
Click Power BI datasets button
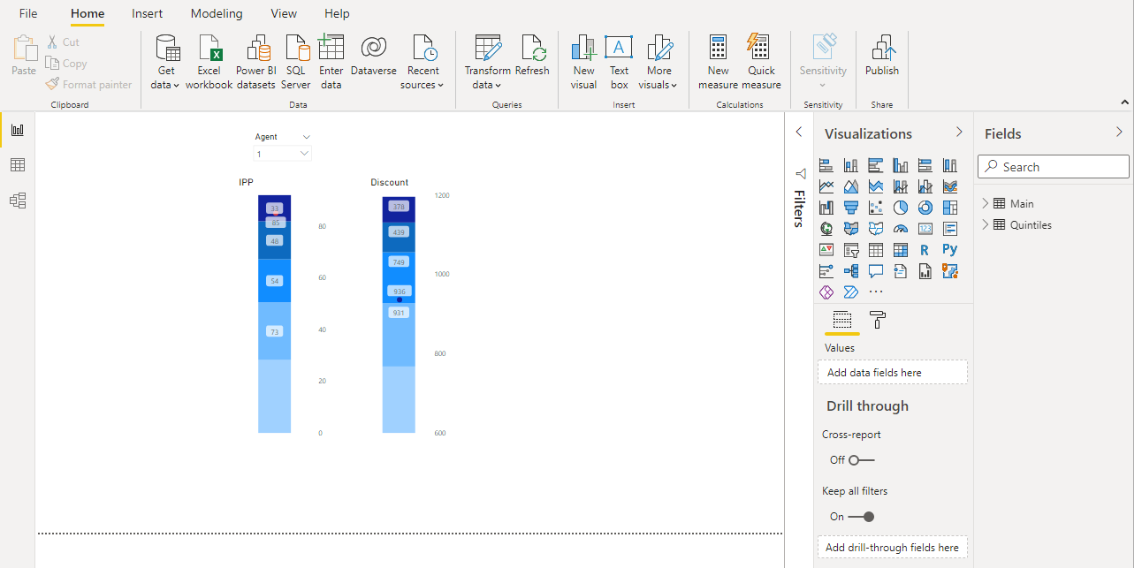[x=256, y=62]
